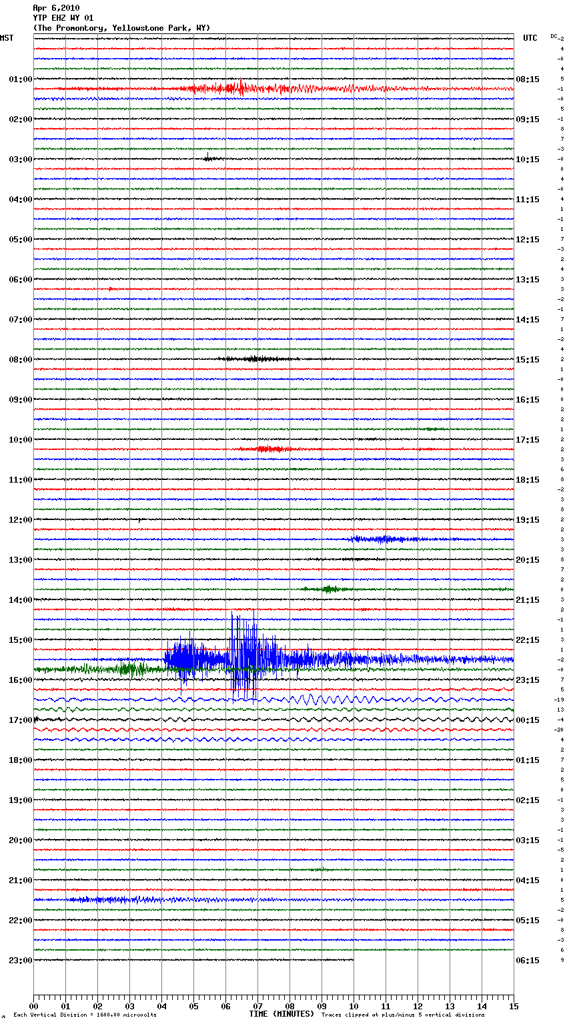Click the "17:15" UTC time label
Image resolution: width=567 pixels, height=1024 pixels.
[x=528, y=440]
